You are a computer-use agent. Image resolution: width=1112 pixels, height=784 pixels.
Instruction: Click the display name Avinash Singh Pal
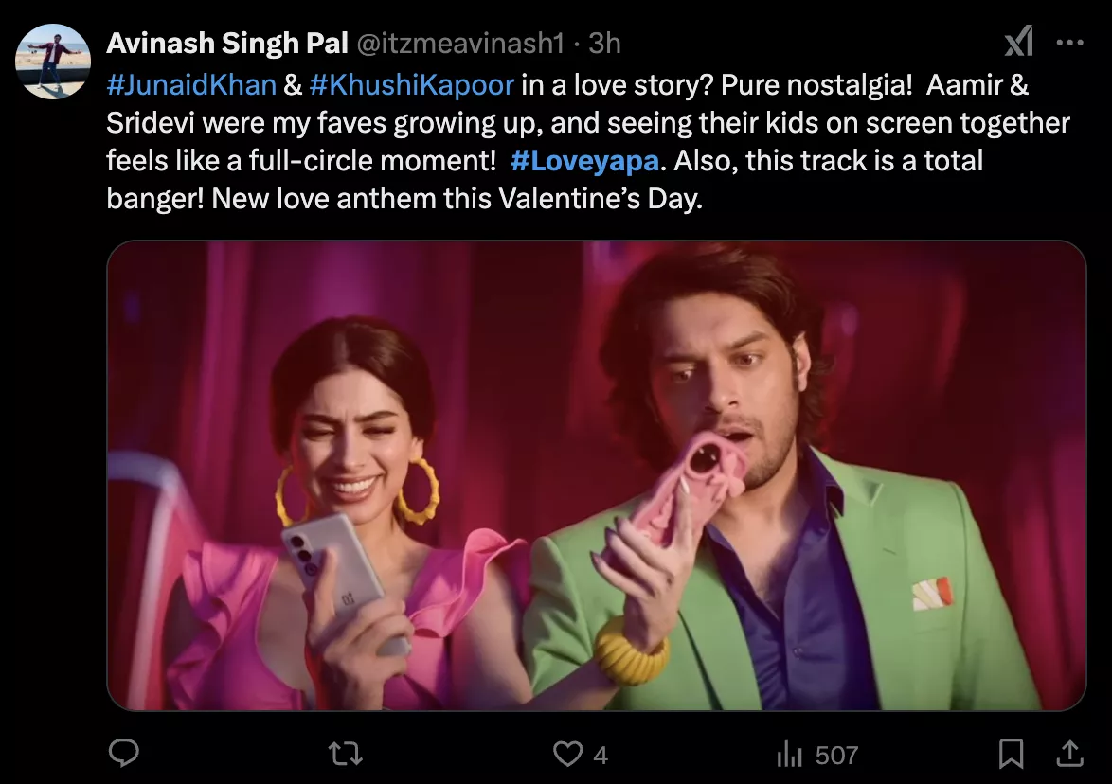coord(227,43)
